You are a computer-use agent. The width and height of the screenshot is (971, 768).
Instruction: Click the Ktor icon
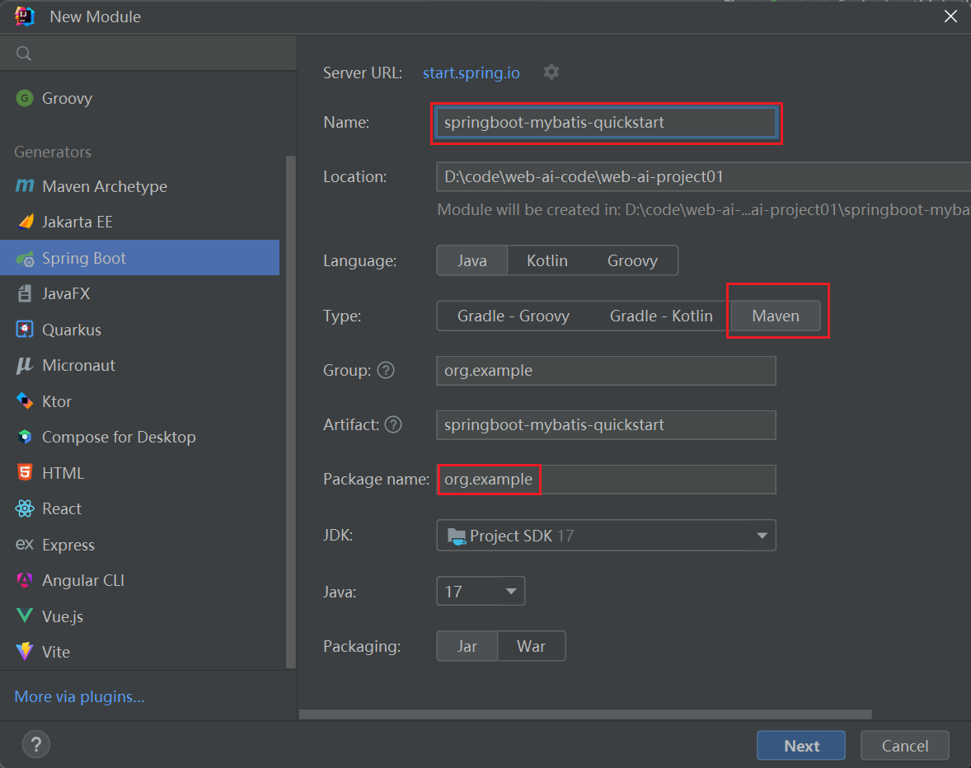point(25,401)
